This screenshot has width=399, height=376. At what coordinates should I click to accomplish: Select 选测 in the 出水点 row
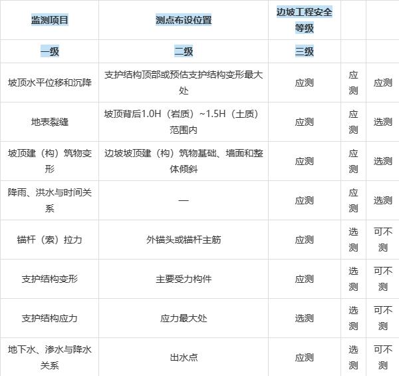click(x=353, y=357)
